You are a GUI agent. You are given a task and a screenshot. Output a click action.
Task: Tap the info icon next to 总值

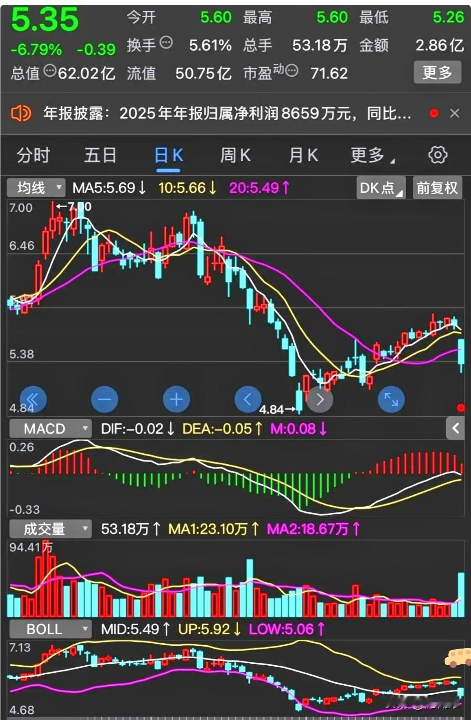(50, 71)
